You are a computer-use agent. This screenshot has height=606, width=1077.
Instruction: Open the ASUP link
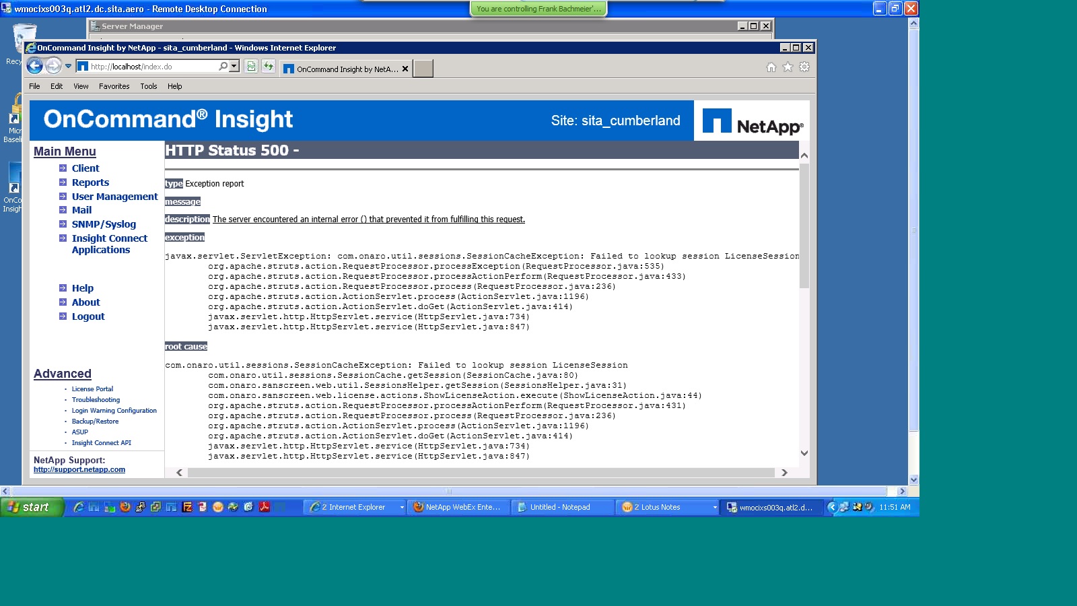80,432
